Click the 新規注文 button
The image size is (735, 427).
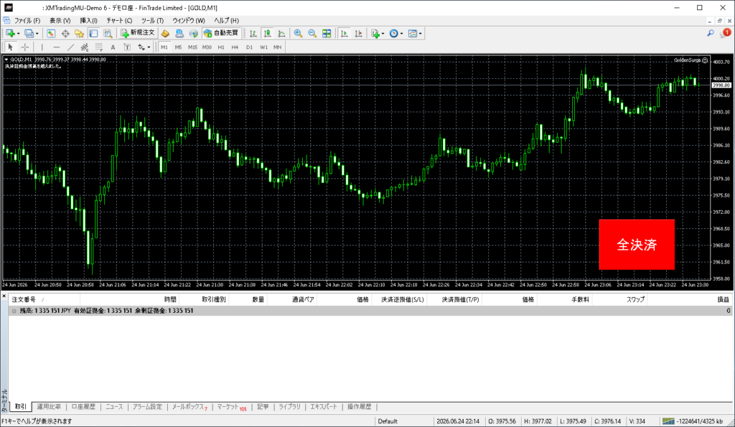point(138,33)
